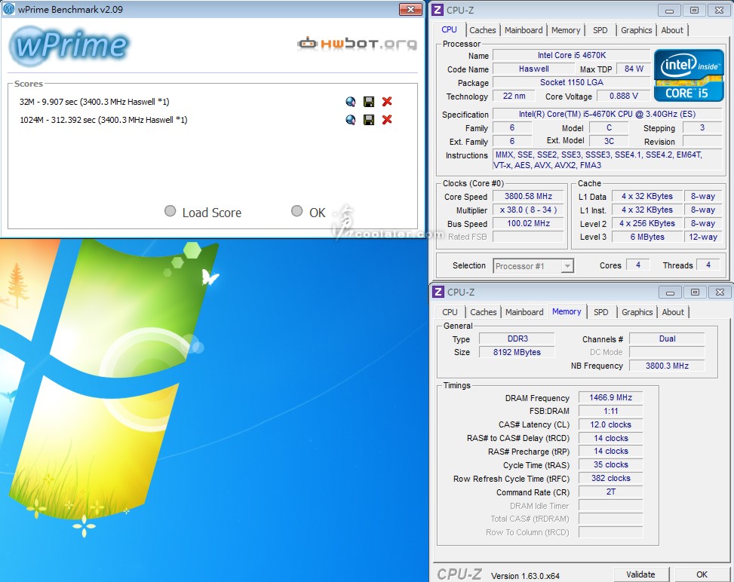Open the Memory tab in top CPU-Z window

[x=566, y=30]
